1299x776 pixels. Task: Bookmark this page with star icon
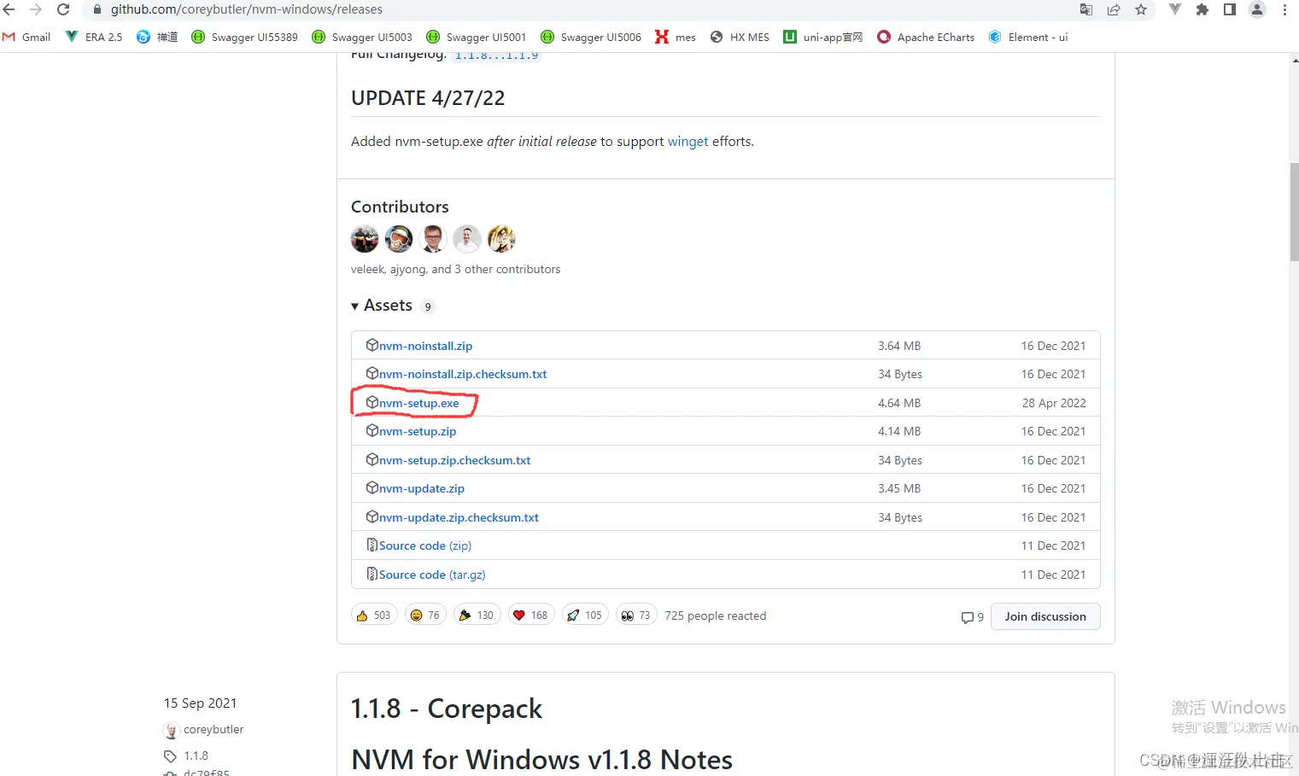click(1141, 9)
